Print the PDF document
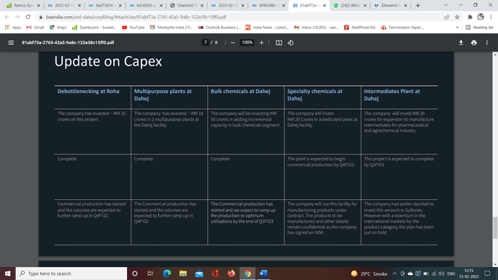Image resolution: width=498 pixels, height=280 pixels. tap(474, 43)
